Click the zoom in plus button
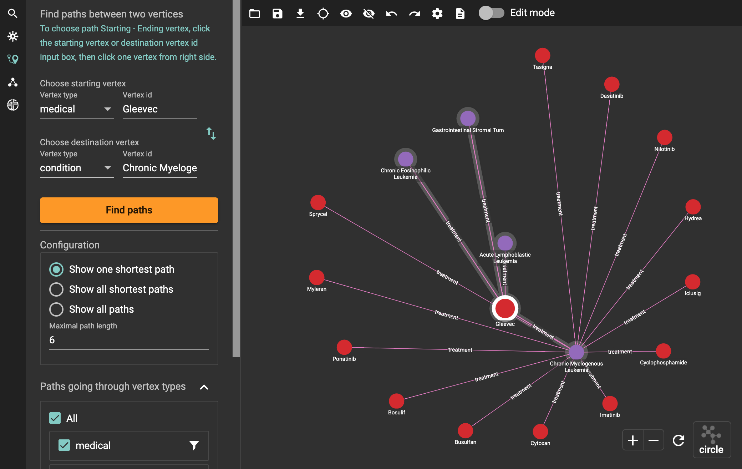 click(x=633, y=440)
